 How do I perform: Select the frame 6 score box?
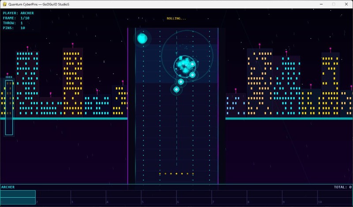click(x=194, y=197)
